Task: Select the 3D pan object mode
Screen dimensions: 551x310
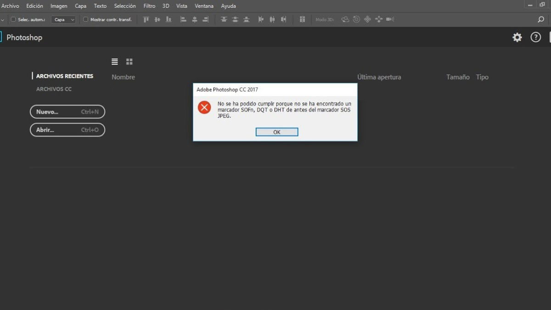Action: coord(367,19)
